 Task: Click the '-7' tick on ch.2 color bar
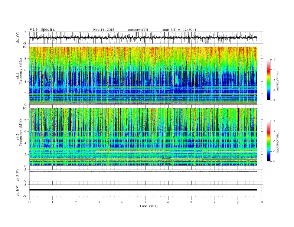pyautogui.click(x=274, y=161)
